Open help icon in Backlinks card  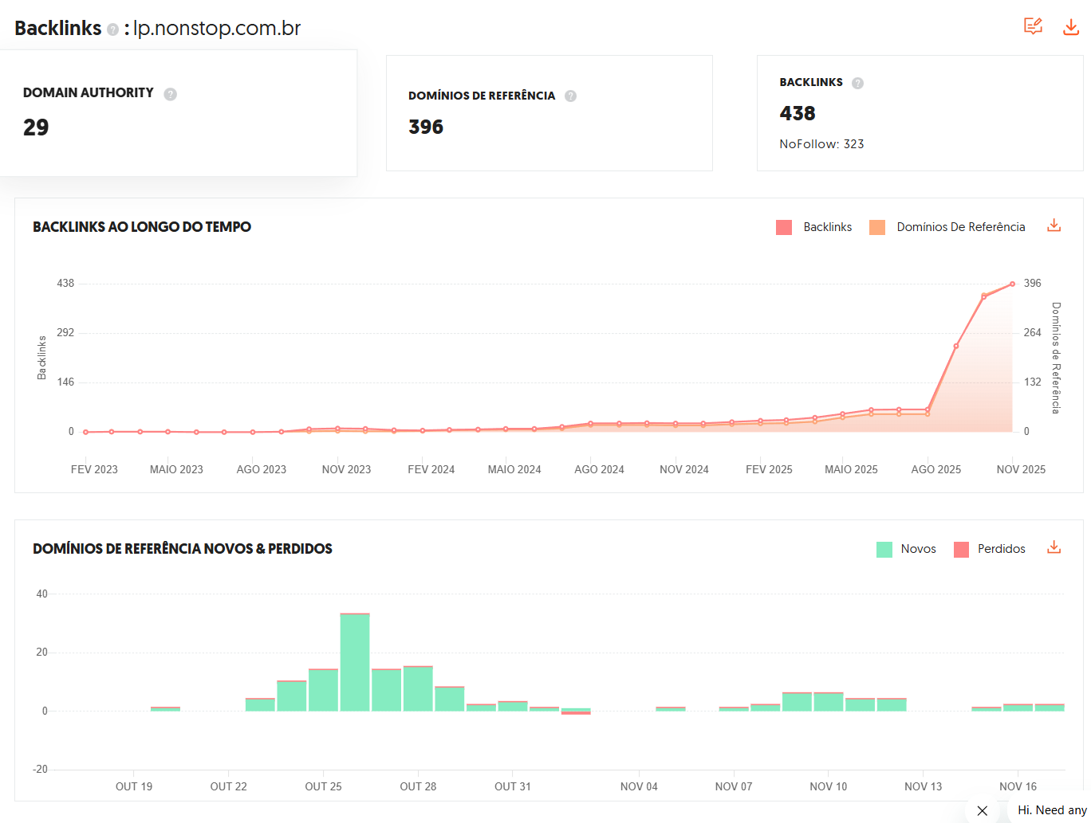(x=857, y=83)
